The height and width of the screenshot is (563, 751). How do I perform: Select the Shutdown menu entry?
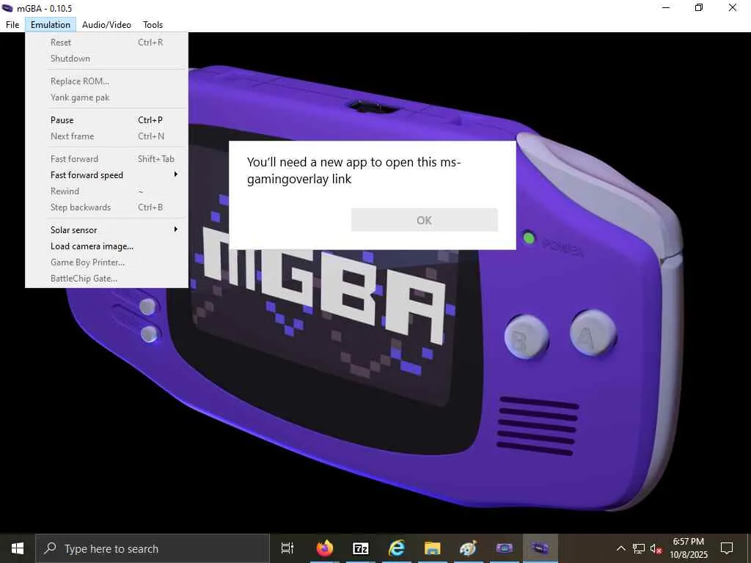(x=106, y=59)
